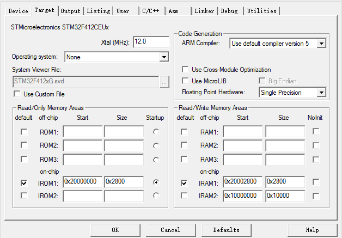Enable NoInit for IRAM2
The image size is (342, 238).
pyautogui.click(x=316, y=196)
